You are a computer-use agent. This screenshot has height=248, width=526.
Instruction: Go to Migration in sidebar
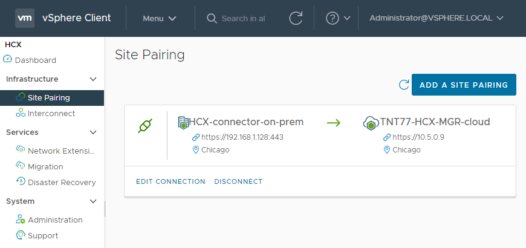pyautogui.click(x=45, y=166)
